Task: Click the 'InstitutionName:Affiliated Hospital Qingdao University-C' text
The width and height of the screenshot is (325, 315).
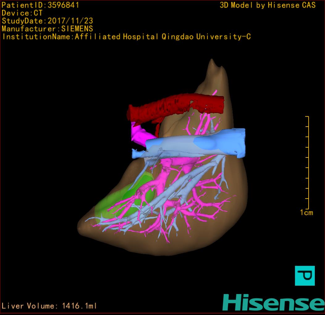Action: tap(126, 37)
